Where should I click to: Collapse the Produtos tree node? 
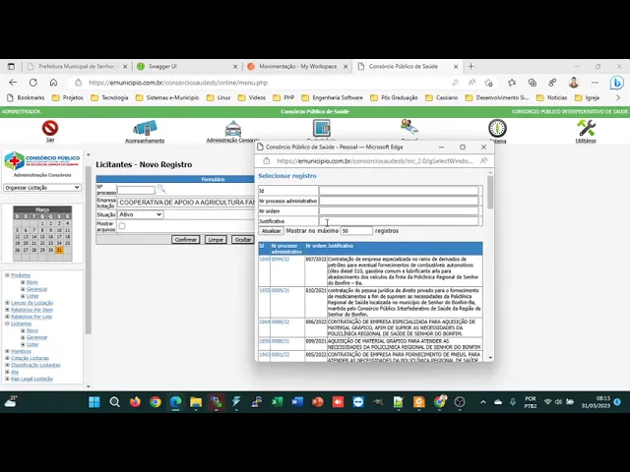[x=7, y=275]
